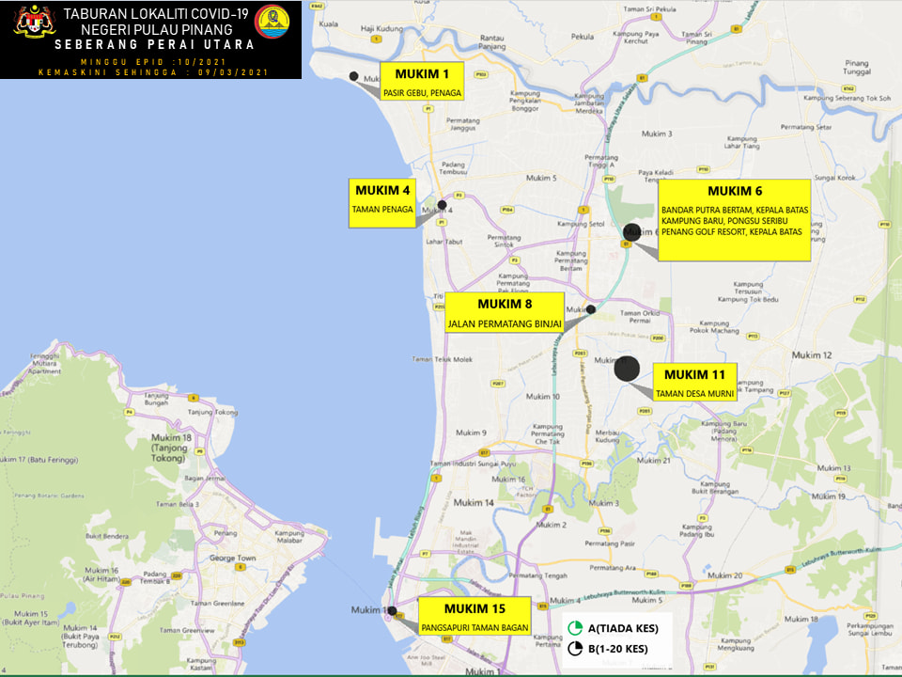Click the black marker at Pangsapuri Taman Bagan
Viewport: 902px width, 677px height.
click(x=392, y=610)
